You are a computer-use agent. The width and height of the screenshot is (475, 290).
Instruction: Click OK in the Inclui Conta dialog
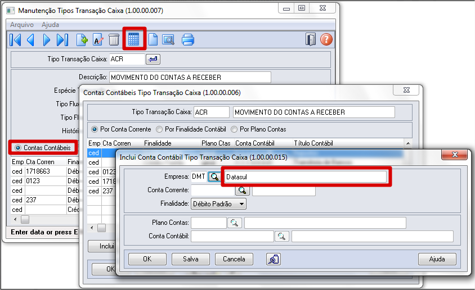coord(147,259)
